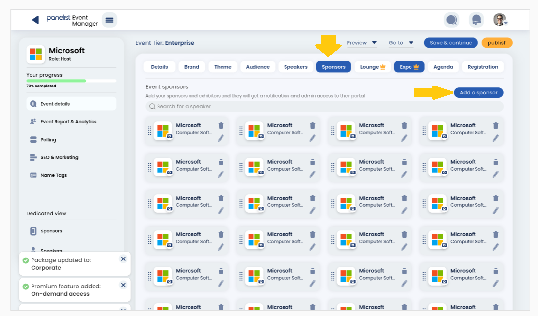Delete the top-right Microsoft sponsor card
The image size is (538, 316).
pyautogui.click(x=496, y=126)
